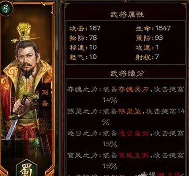The image size is (189, 176).
Task: Open the 鸾凤玉佩 equipment link
Action: [133, 156]
